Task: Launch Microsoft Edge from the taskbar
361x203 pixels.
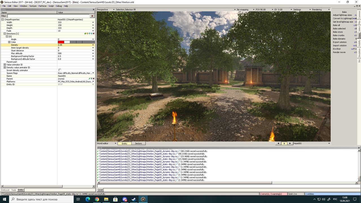Action: point(88,199)
